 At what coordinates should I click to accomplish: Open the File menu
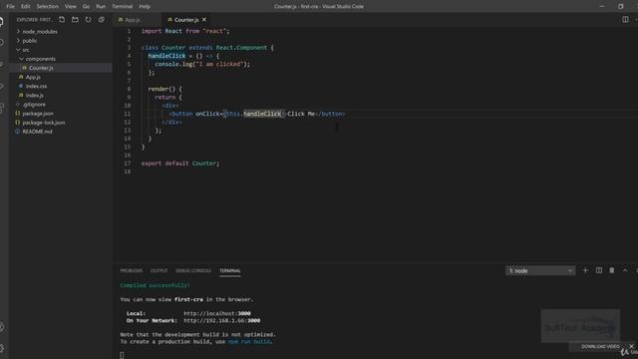coord(10,7)
